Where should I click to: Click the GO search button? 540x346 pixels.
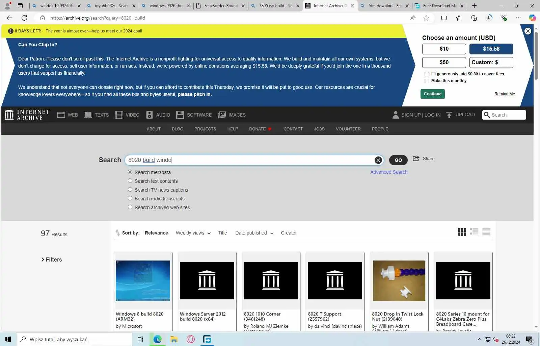click(398, 160)
